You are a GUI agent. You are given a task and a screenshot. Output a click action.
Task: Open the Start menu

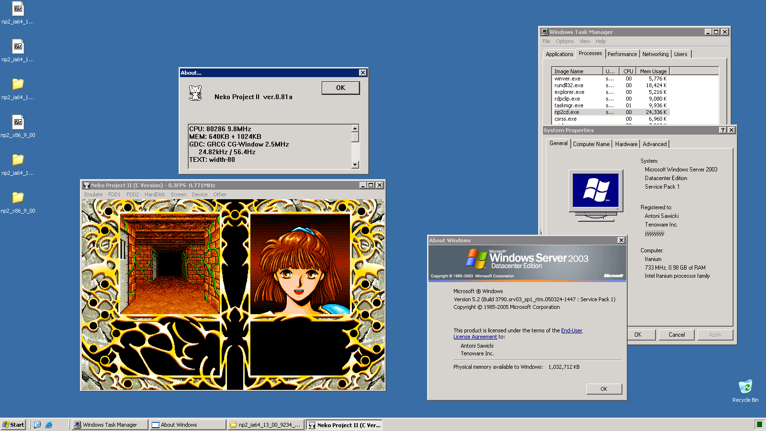[13, 425]
